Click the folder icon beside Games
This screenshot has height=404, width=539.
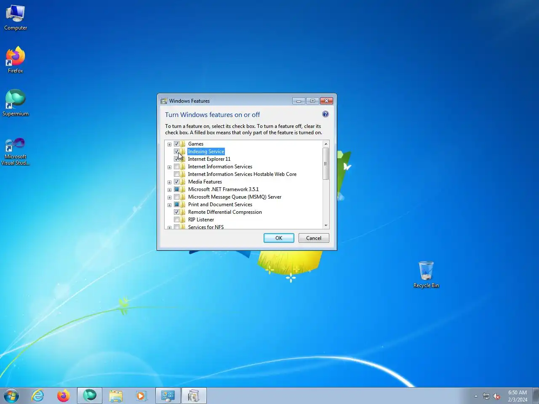(183, 144)
